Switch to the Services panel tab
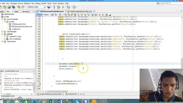 click(x=26, y=11)
